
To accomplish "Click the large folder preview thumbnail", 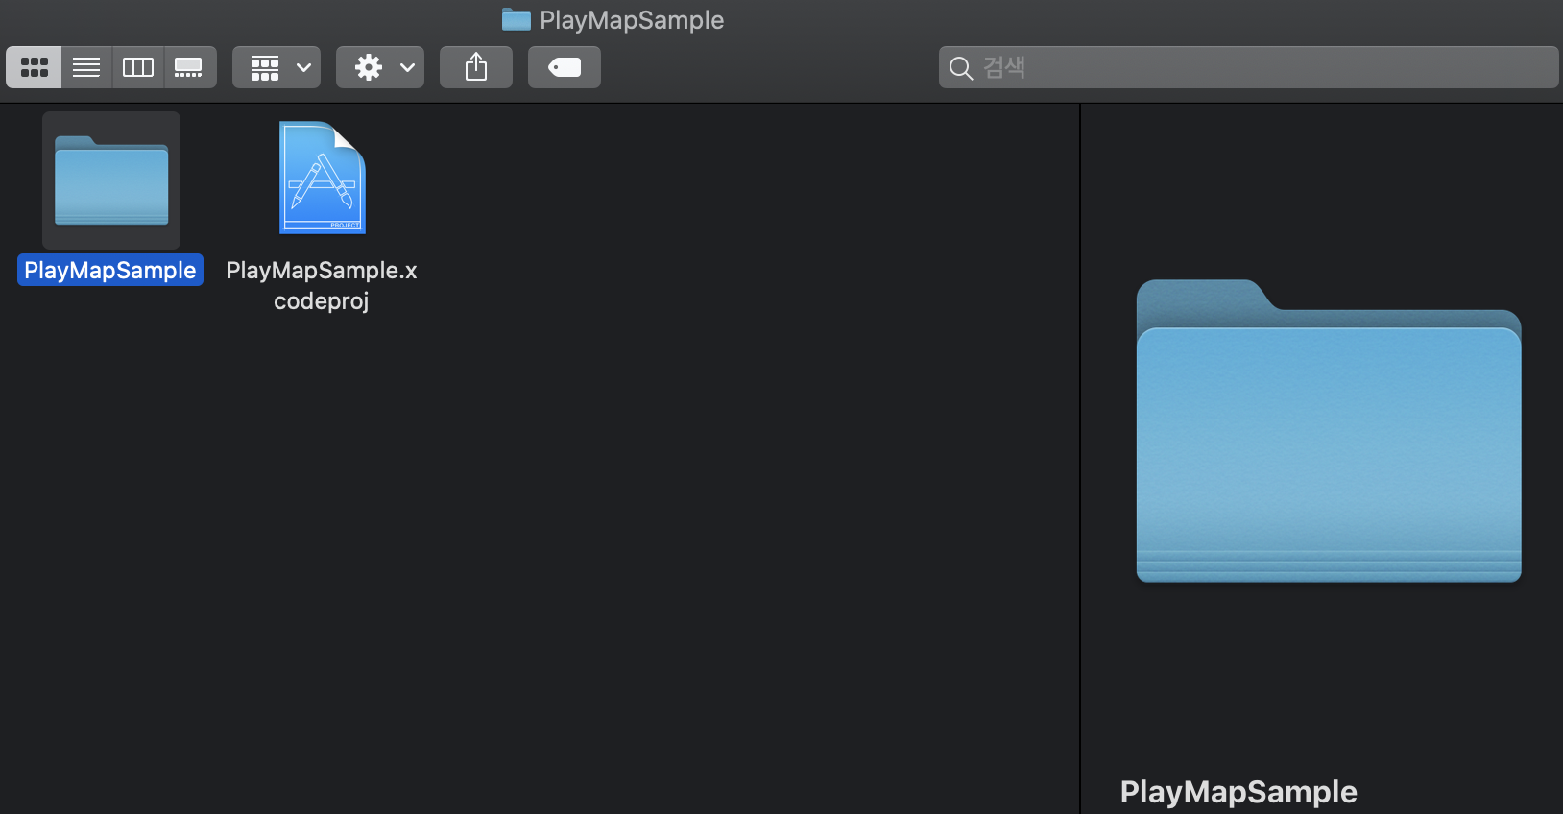I will (1329, 431).
